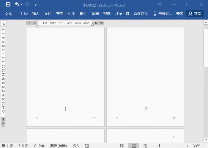Click the 英语(美国) language indicator

click(x=58, y=146)
